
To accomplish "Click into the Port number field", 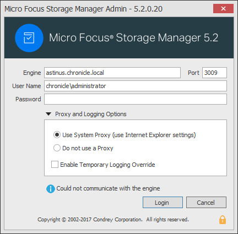I will point(214,73).
